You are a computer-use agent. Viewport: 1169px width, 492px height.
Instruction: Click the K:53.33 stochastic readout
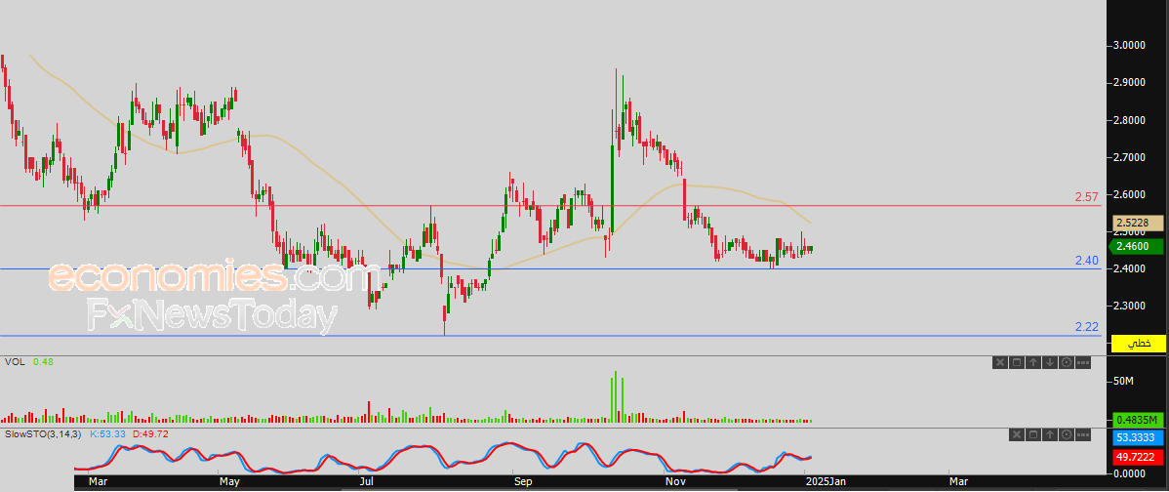pyautogui.click(x=106, y=433)
